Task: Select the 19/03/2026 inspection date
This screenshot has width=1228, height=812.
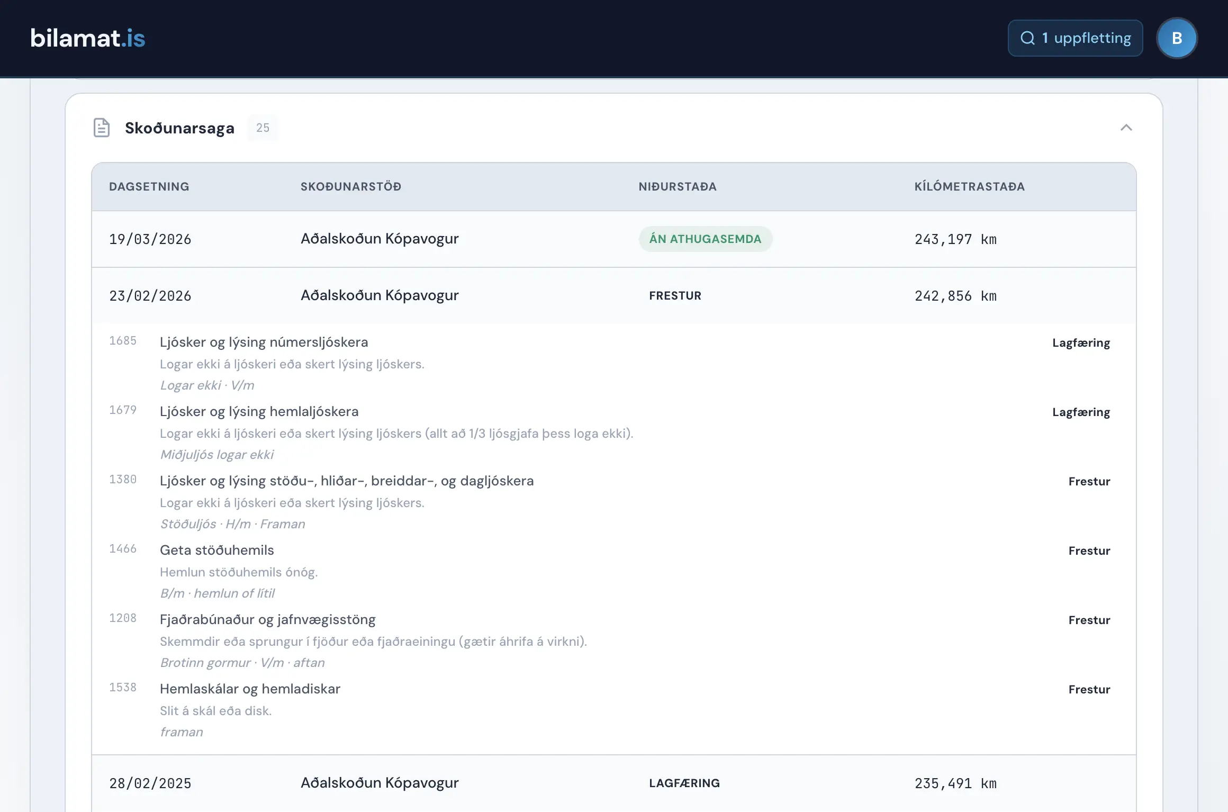Action: (150, 239)
